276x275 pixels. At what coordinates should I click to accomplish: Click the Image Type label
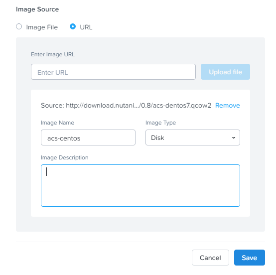pos(161,123)
